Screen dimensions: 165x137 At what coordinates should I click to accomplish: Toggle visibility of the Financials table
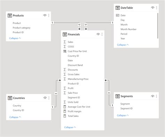[98, 34]
